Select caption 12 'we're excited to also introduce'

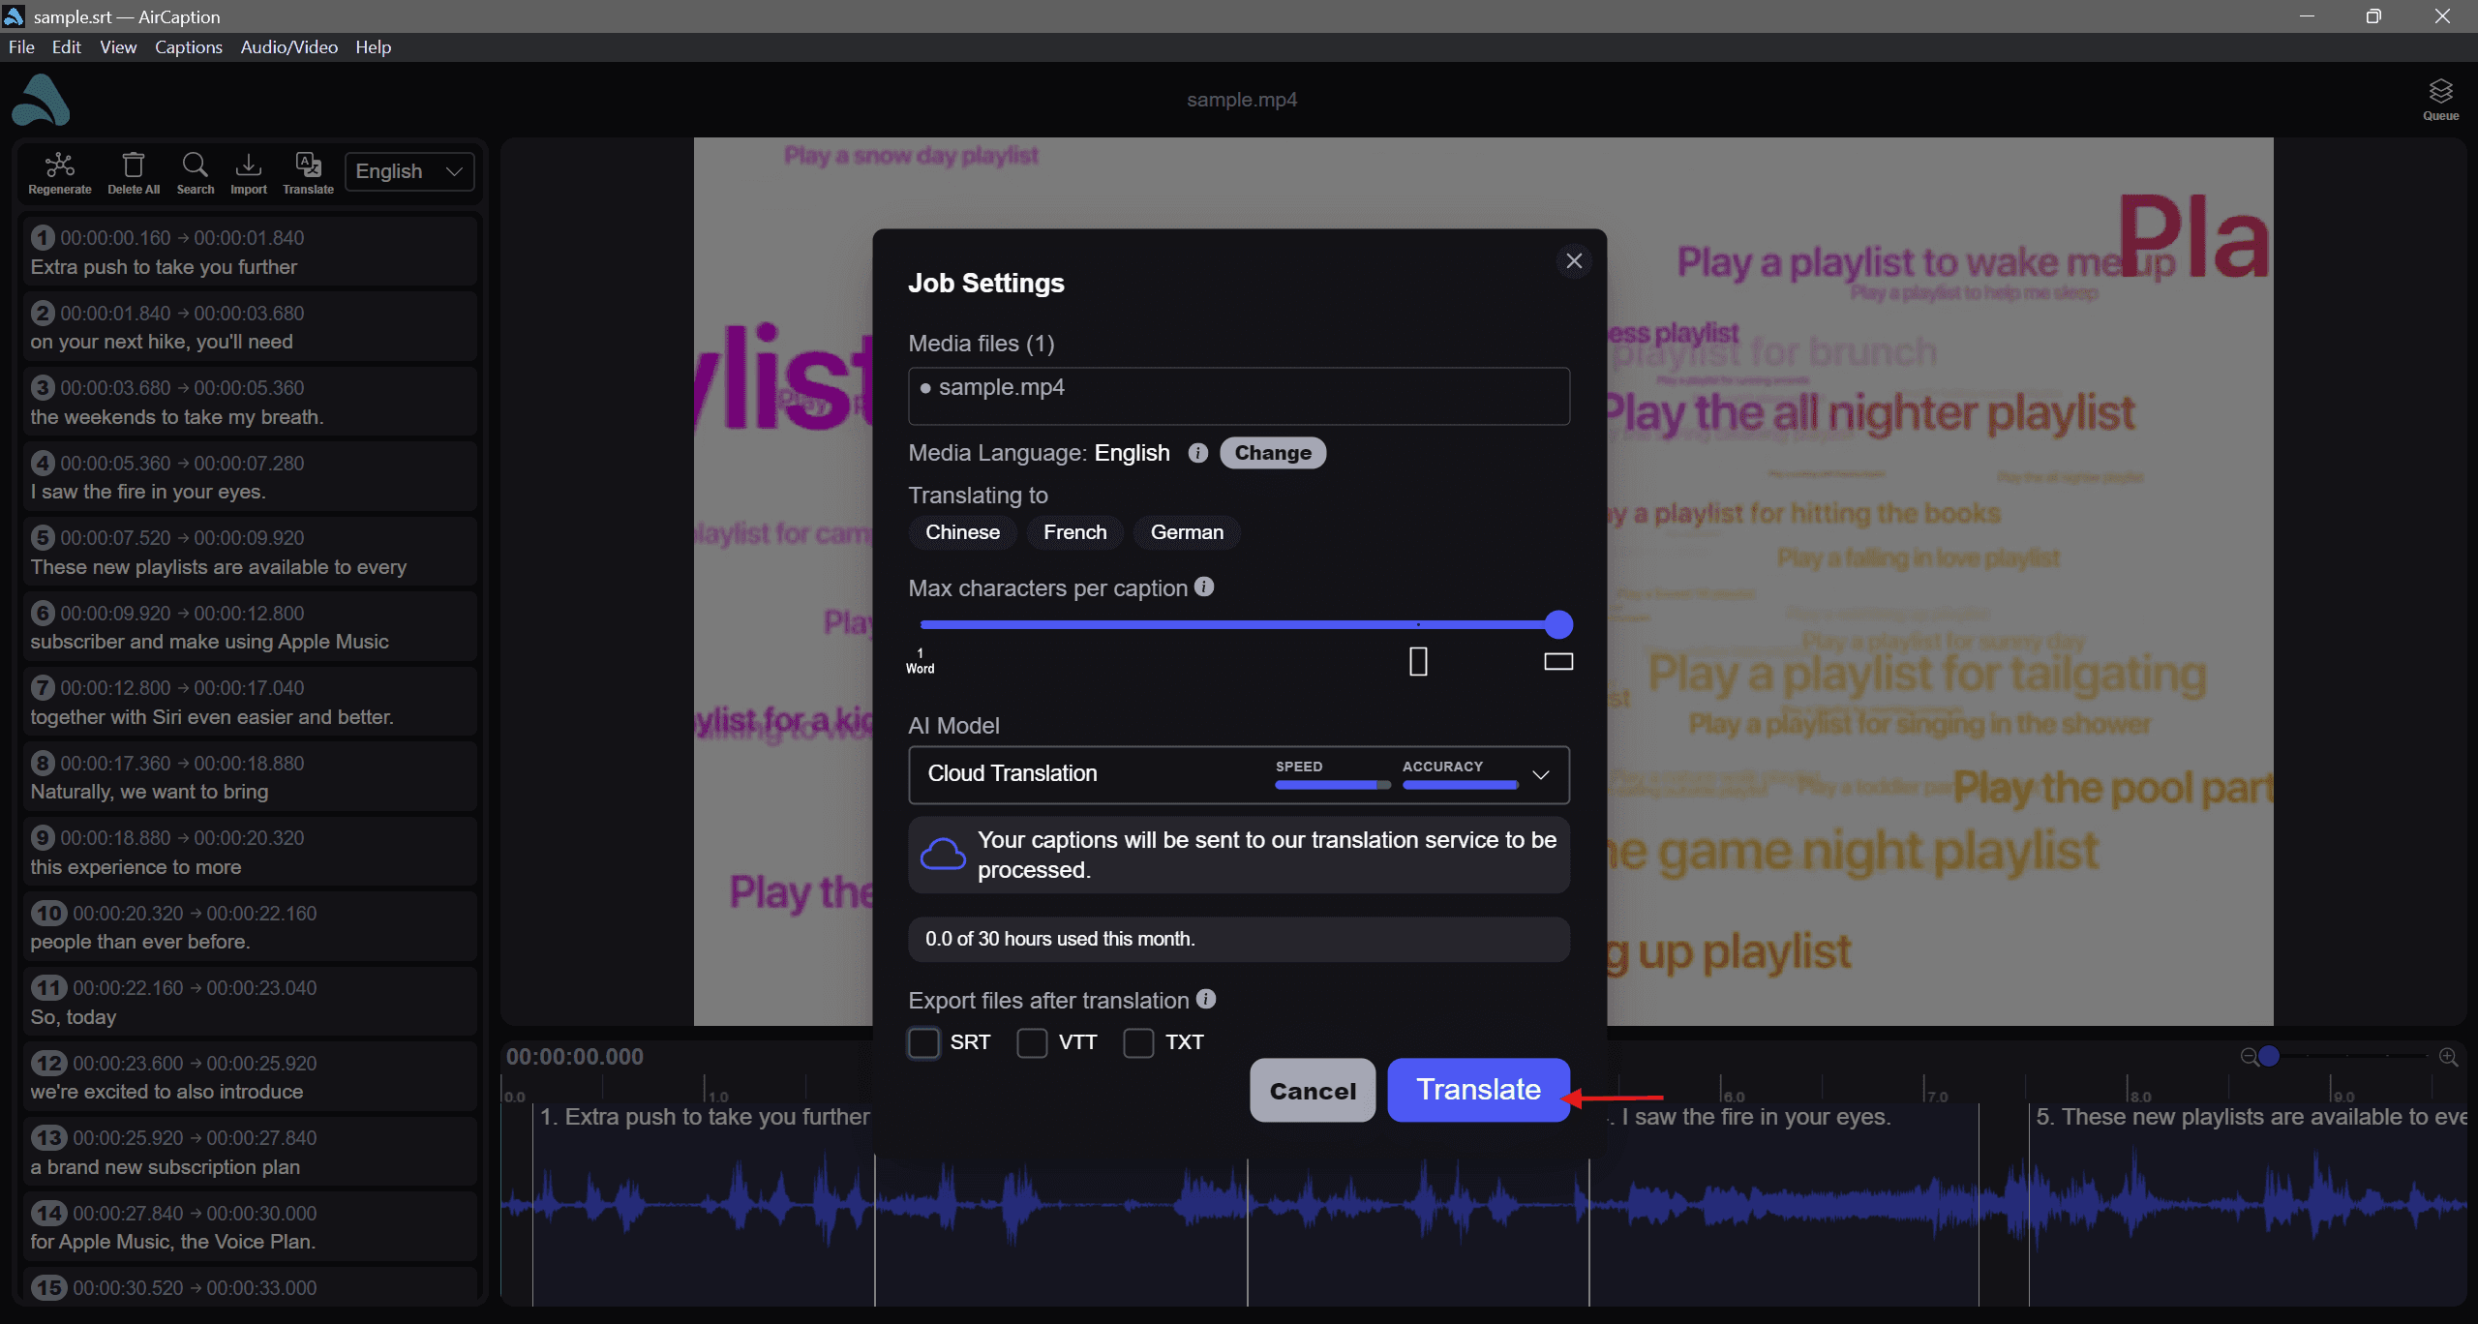(x=250, y=1077)
